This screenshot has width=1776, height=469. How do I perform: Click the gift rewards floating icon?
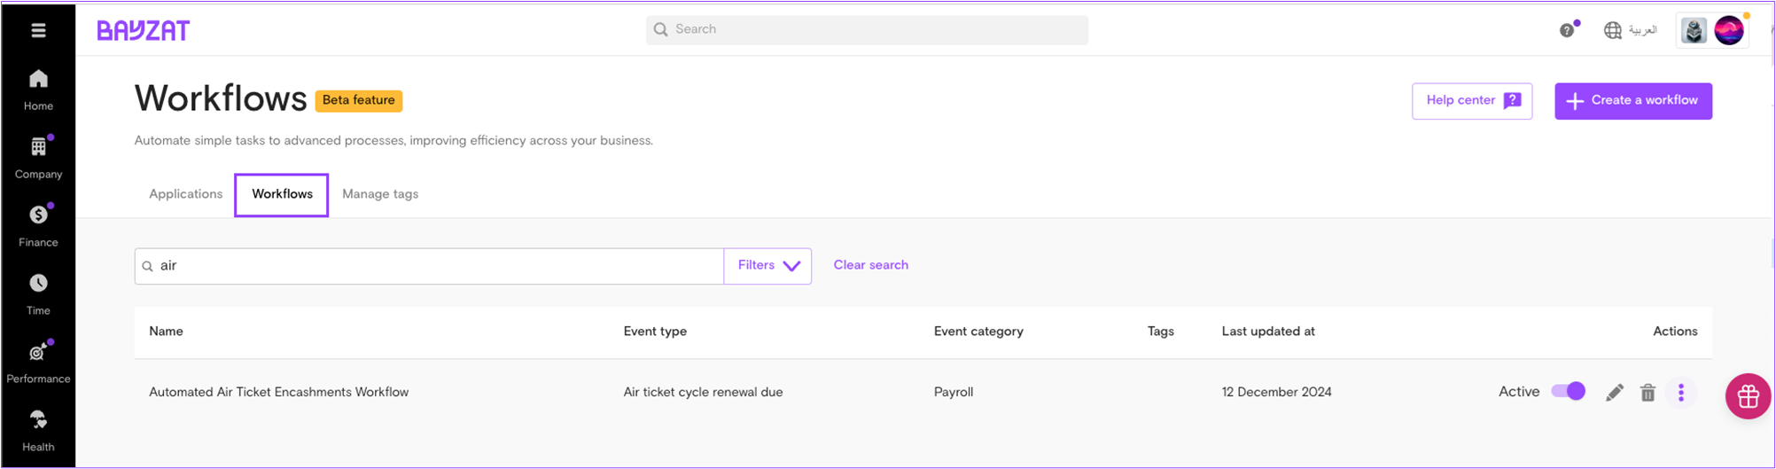click(x=1748, y=396)
